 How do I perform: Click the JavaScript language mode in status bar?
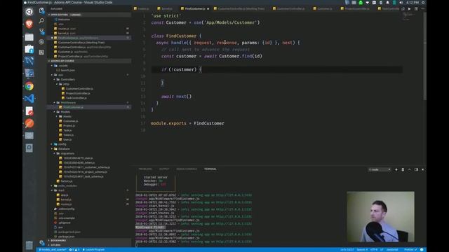pos(392,250)
